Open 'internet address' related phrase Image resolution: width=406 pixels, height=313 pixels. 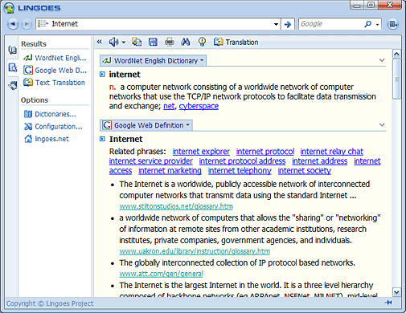320,161
